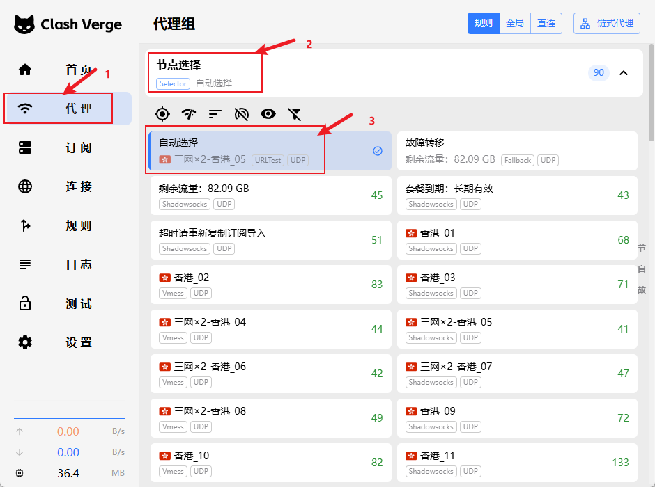Toggle the eye icon for node details
The width and height of the screenshot is (655, 487).
click(x=268, y=114)
